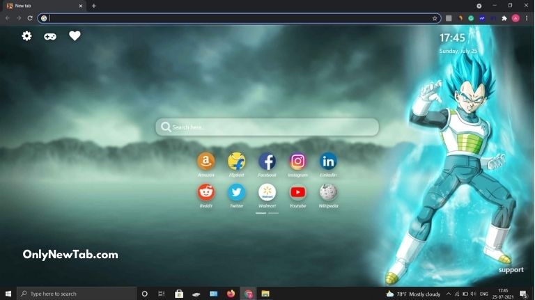Open the battery status icon

click(465, 294)
